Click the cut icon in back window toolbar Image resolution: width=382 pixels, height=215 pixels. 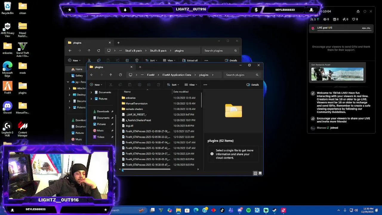point(89,60)
